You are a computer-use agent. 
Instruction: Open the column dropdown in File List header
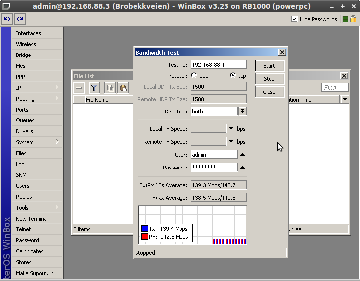(x=345, y=100)
